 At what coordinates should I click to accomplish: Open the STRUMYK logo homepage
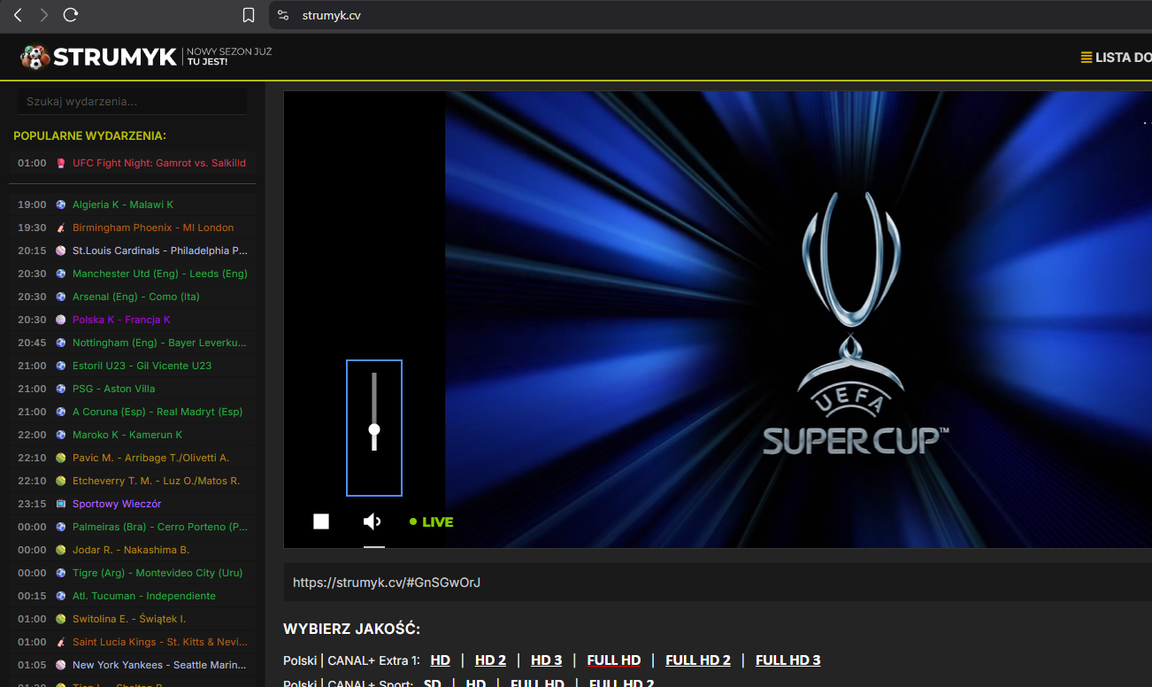coord(98,58)
